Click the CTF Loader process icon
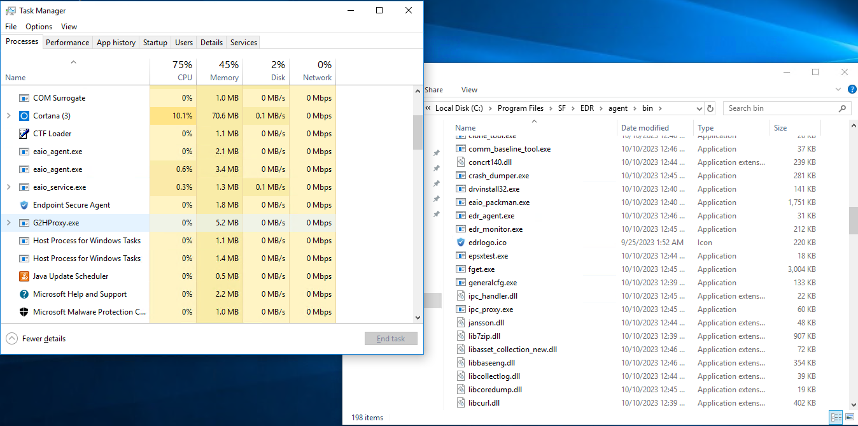 [x=24, y=134]
